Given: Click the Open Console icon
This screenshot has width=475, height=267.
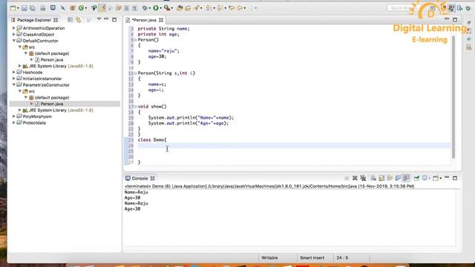Looking at the screenshot, I should pos(436,178).
